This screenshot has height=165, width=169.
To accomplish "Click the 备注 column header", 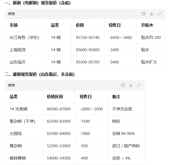I will [116, 97].
